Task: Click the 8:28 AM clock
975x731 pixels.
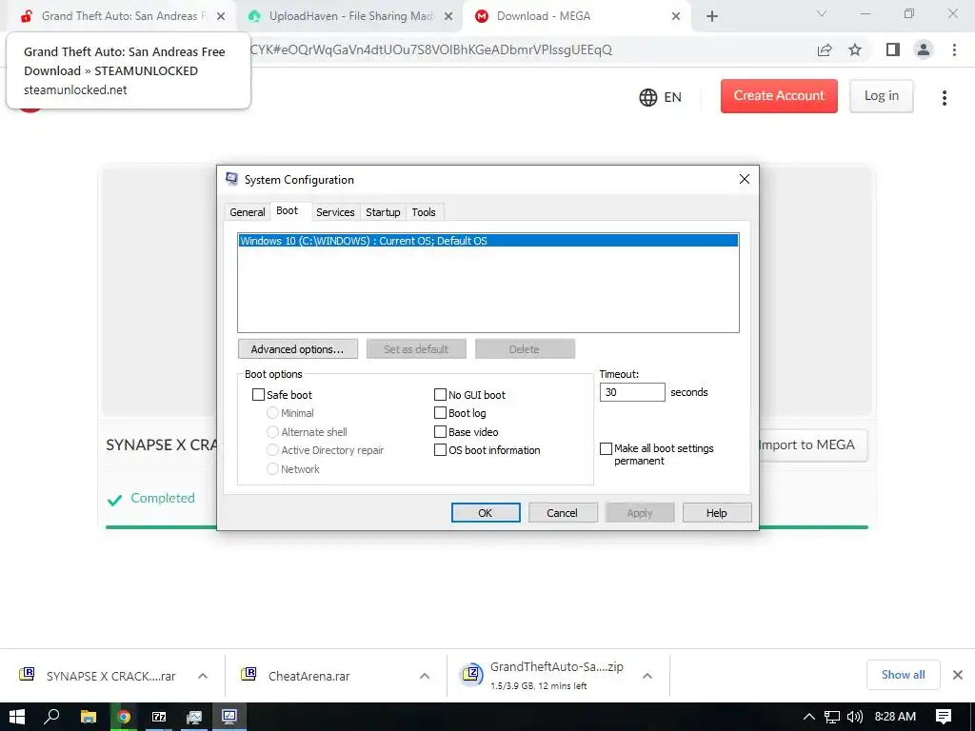Action: point(895,717)
